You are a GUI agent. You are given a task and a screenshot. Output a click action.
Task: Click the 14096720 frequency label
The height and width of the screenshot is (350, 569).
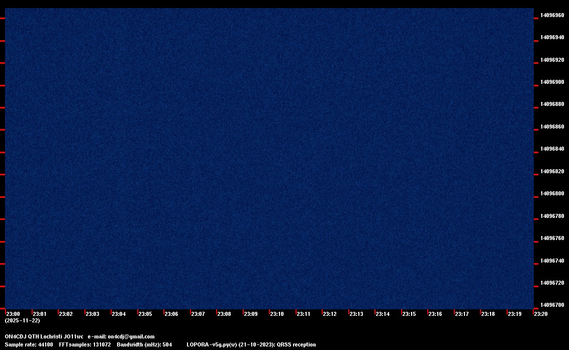click(x=552, y=283)
